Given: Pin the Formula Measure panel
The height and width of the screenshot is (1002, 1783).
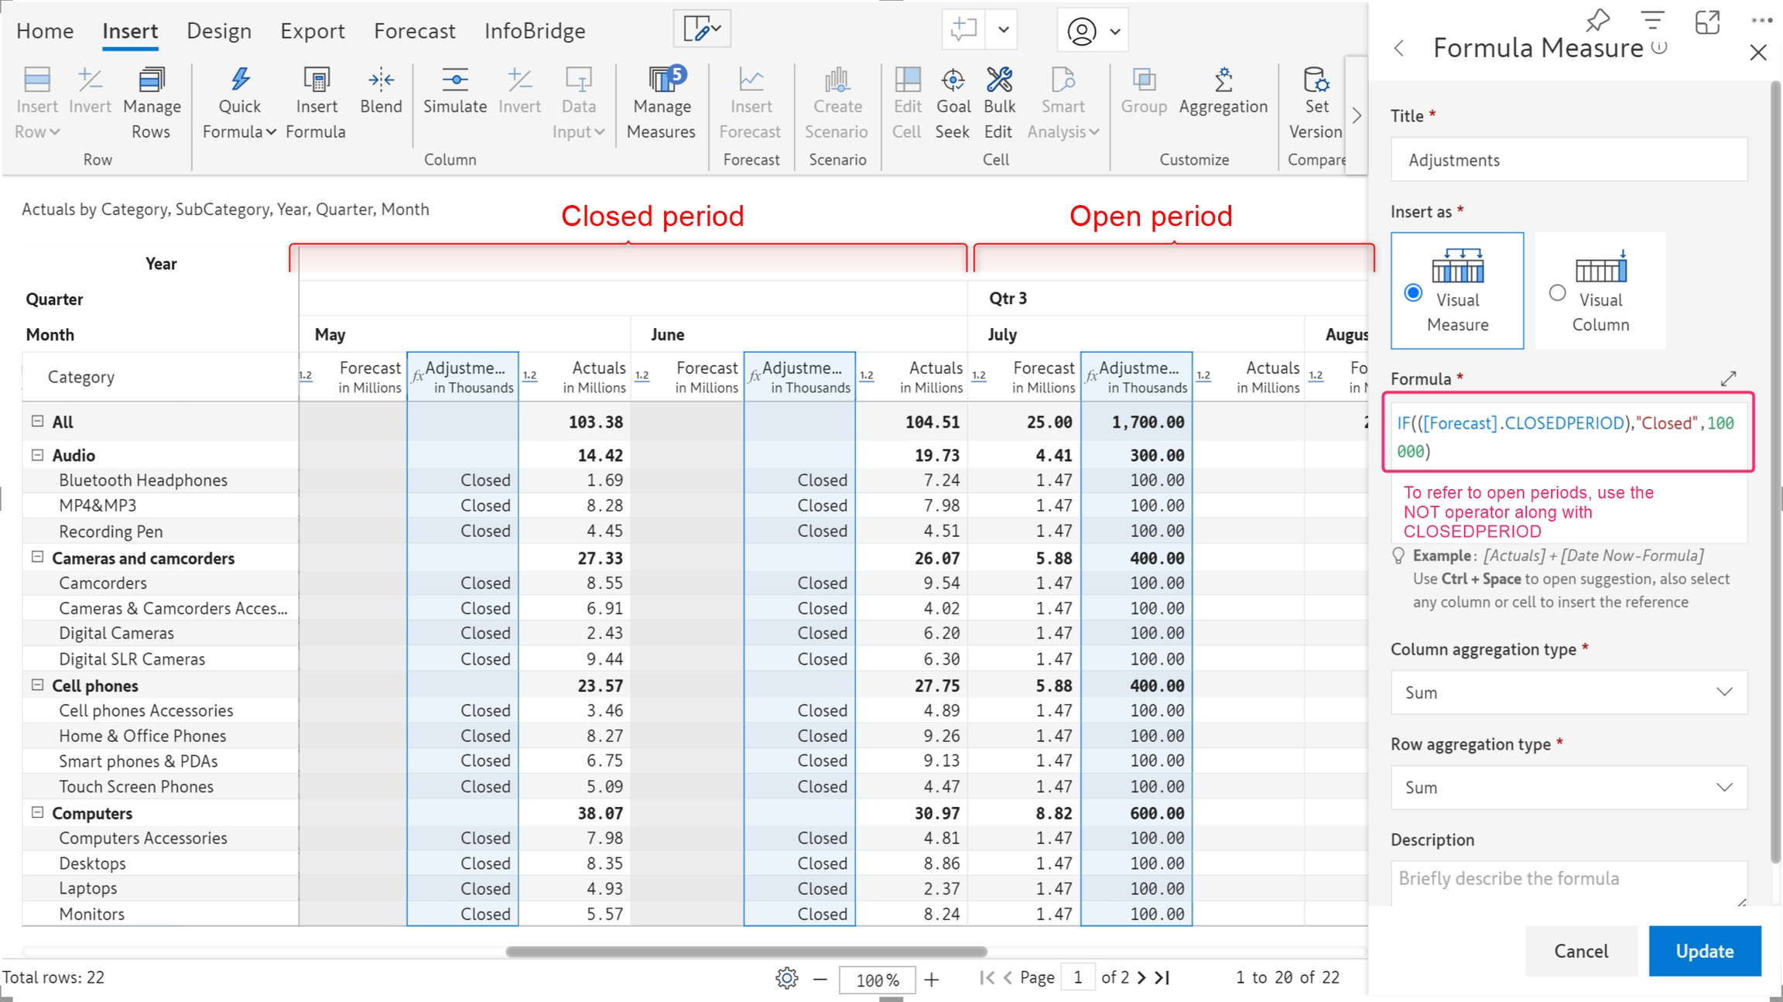Looking at the screenshot, I should (1597, 21).
